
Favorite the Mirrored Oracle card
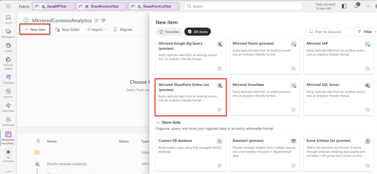[294, 68]
